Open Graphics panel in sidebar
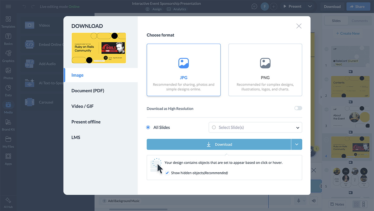 tap(8, 56)
